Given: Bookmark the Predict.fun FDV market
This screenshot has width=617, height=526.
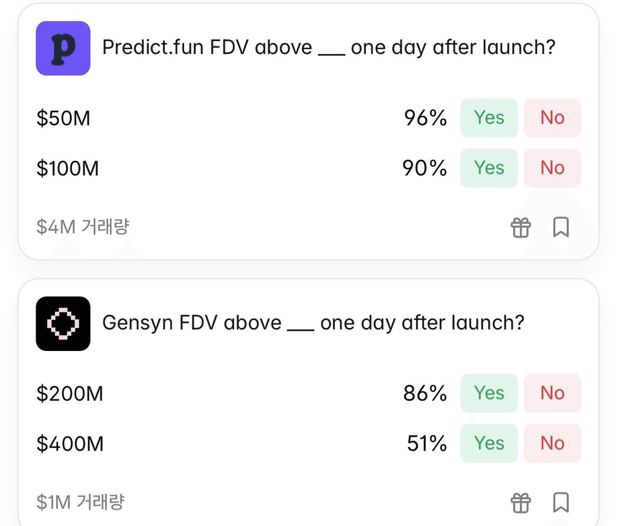Looking at the screenshot, I should 561,227.
